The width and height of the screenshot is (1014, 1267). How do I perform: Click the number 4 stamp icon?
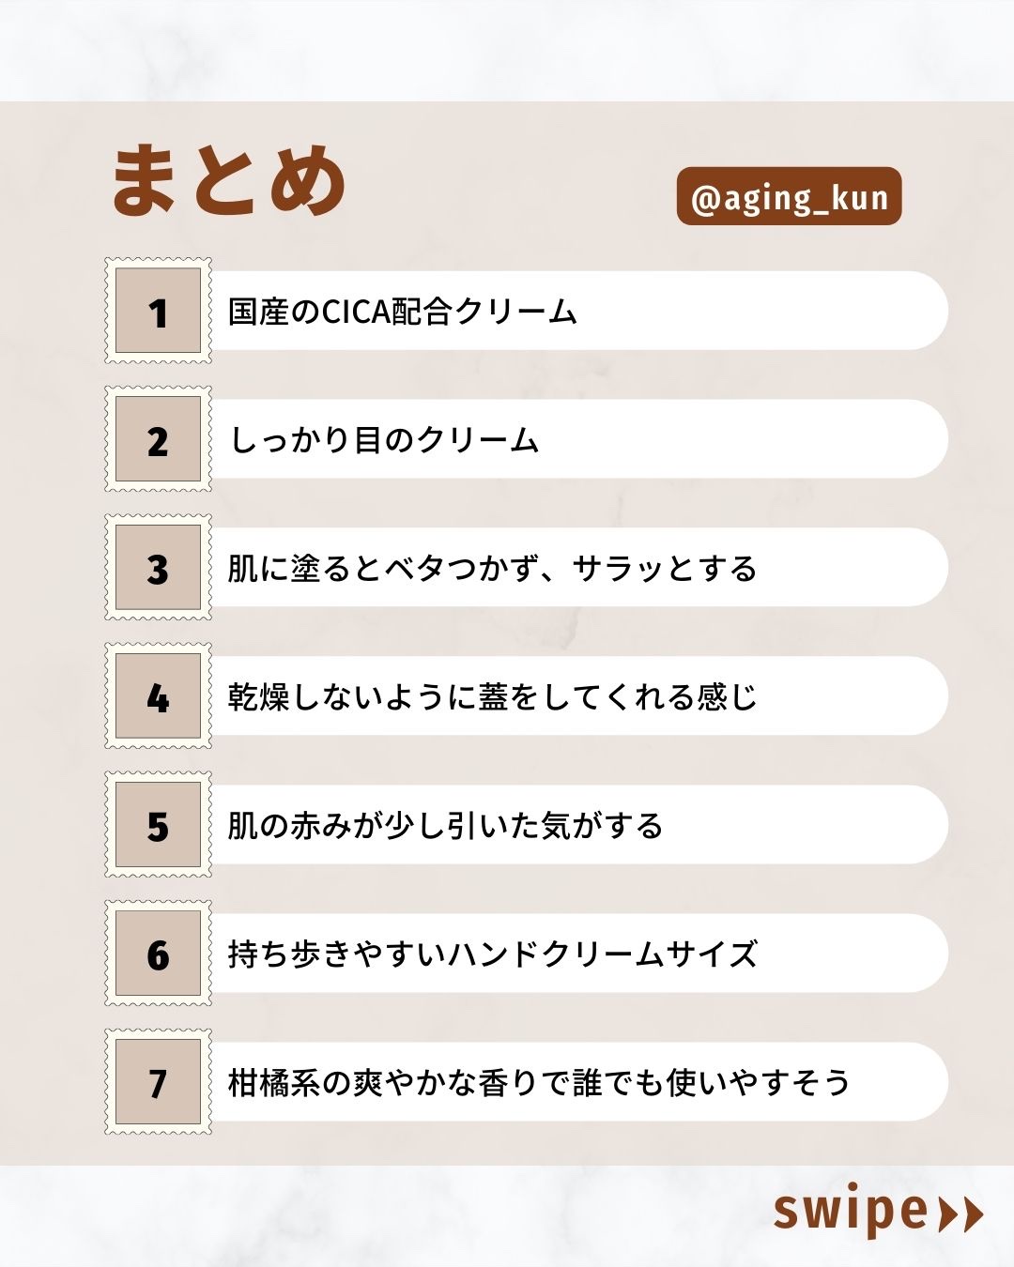pos(158,696)
